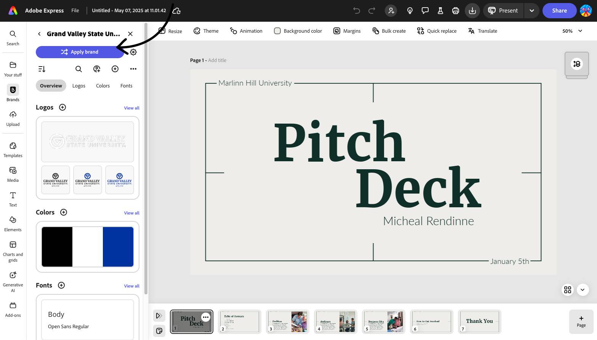Click the Apply brand button

(80, 52)
